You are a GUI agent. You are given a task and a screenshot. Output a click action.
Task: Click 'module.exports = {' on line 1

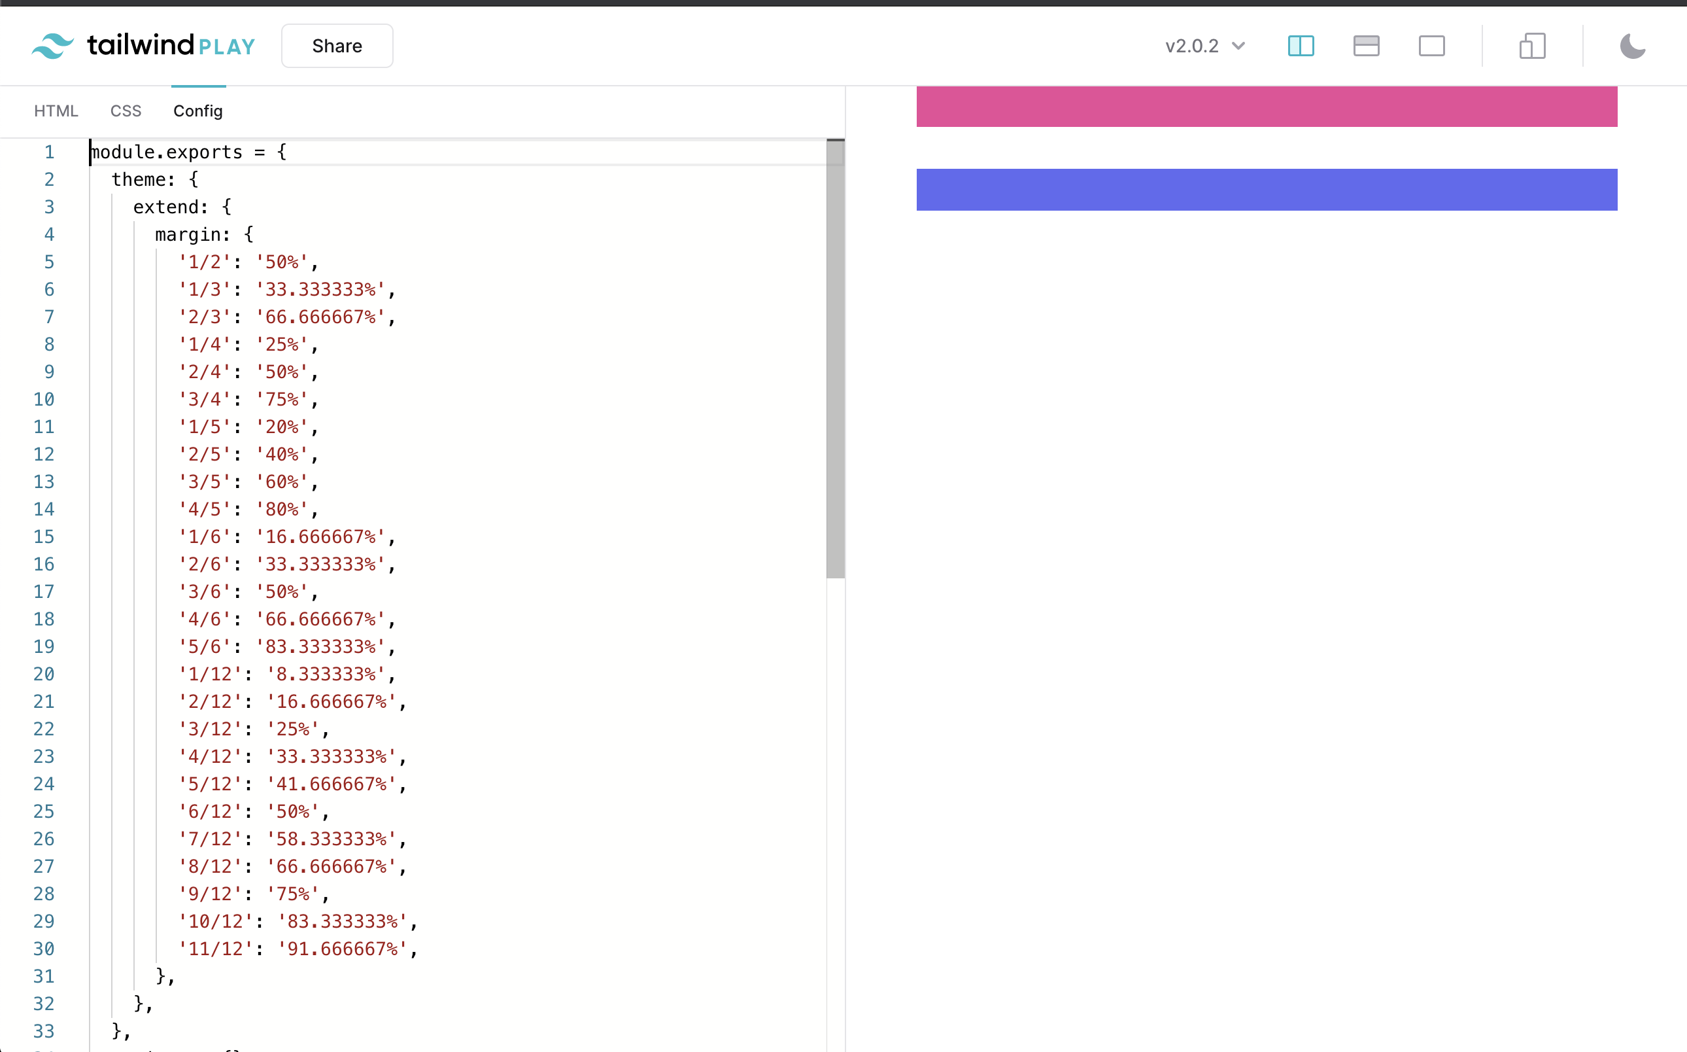pyautogui.click(x=188, y=152)
